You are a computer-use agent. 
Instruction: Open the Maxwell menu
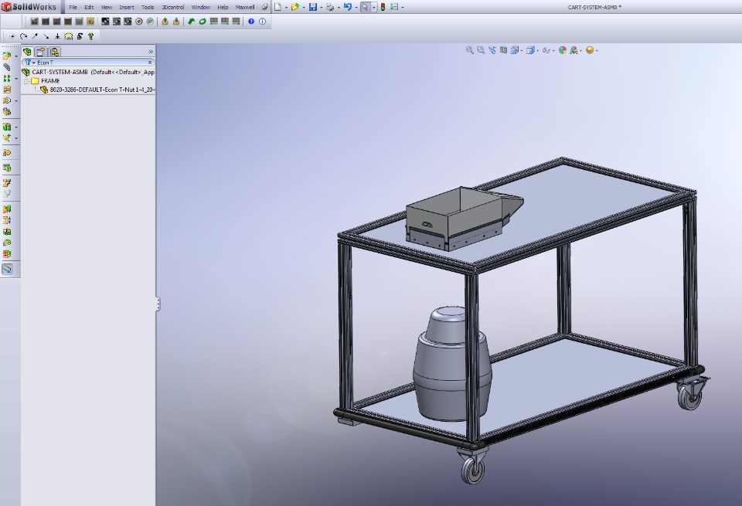pyautogui.click(x=245, y=7)
